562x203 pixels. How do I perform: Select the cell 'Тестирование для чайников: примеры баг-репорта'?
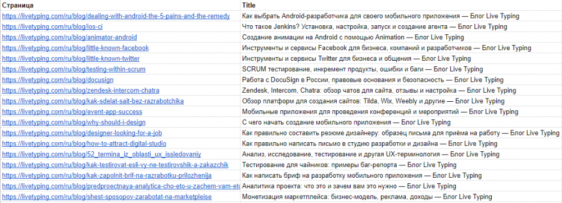click(401, 165)
